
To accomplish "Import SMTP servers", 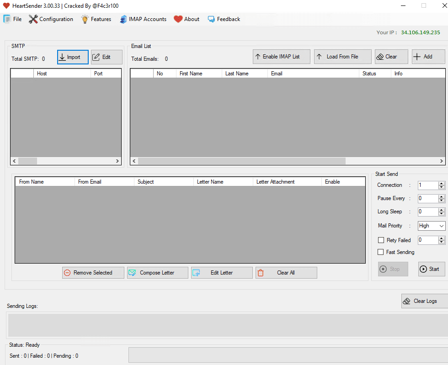I will [x=73, y=57].
